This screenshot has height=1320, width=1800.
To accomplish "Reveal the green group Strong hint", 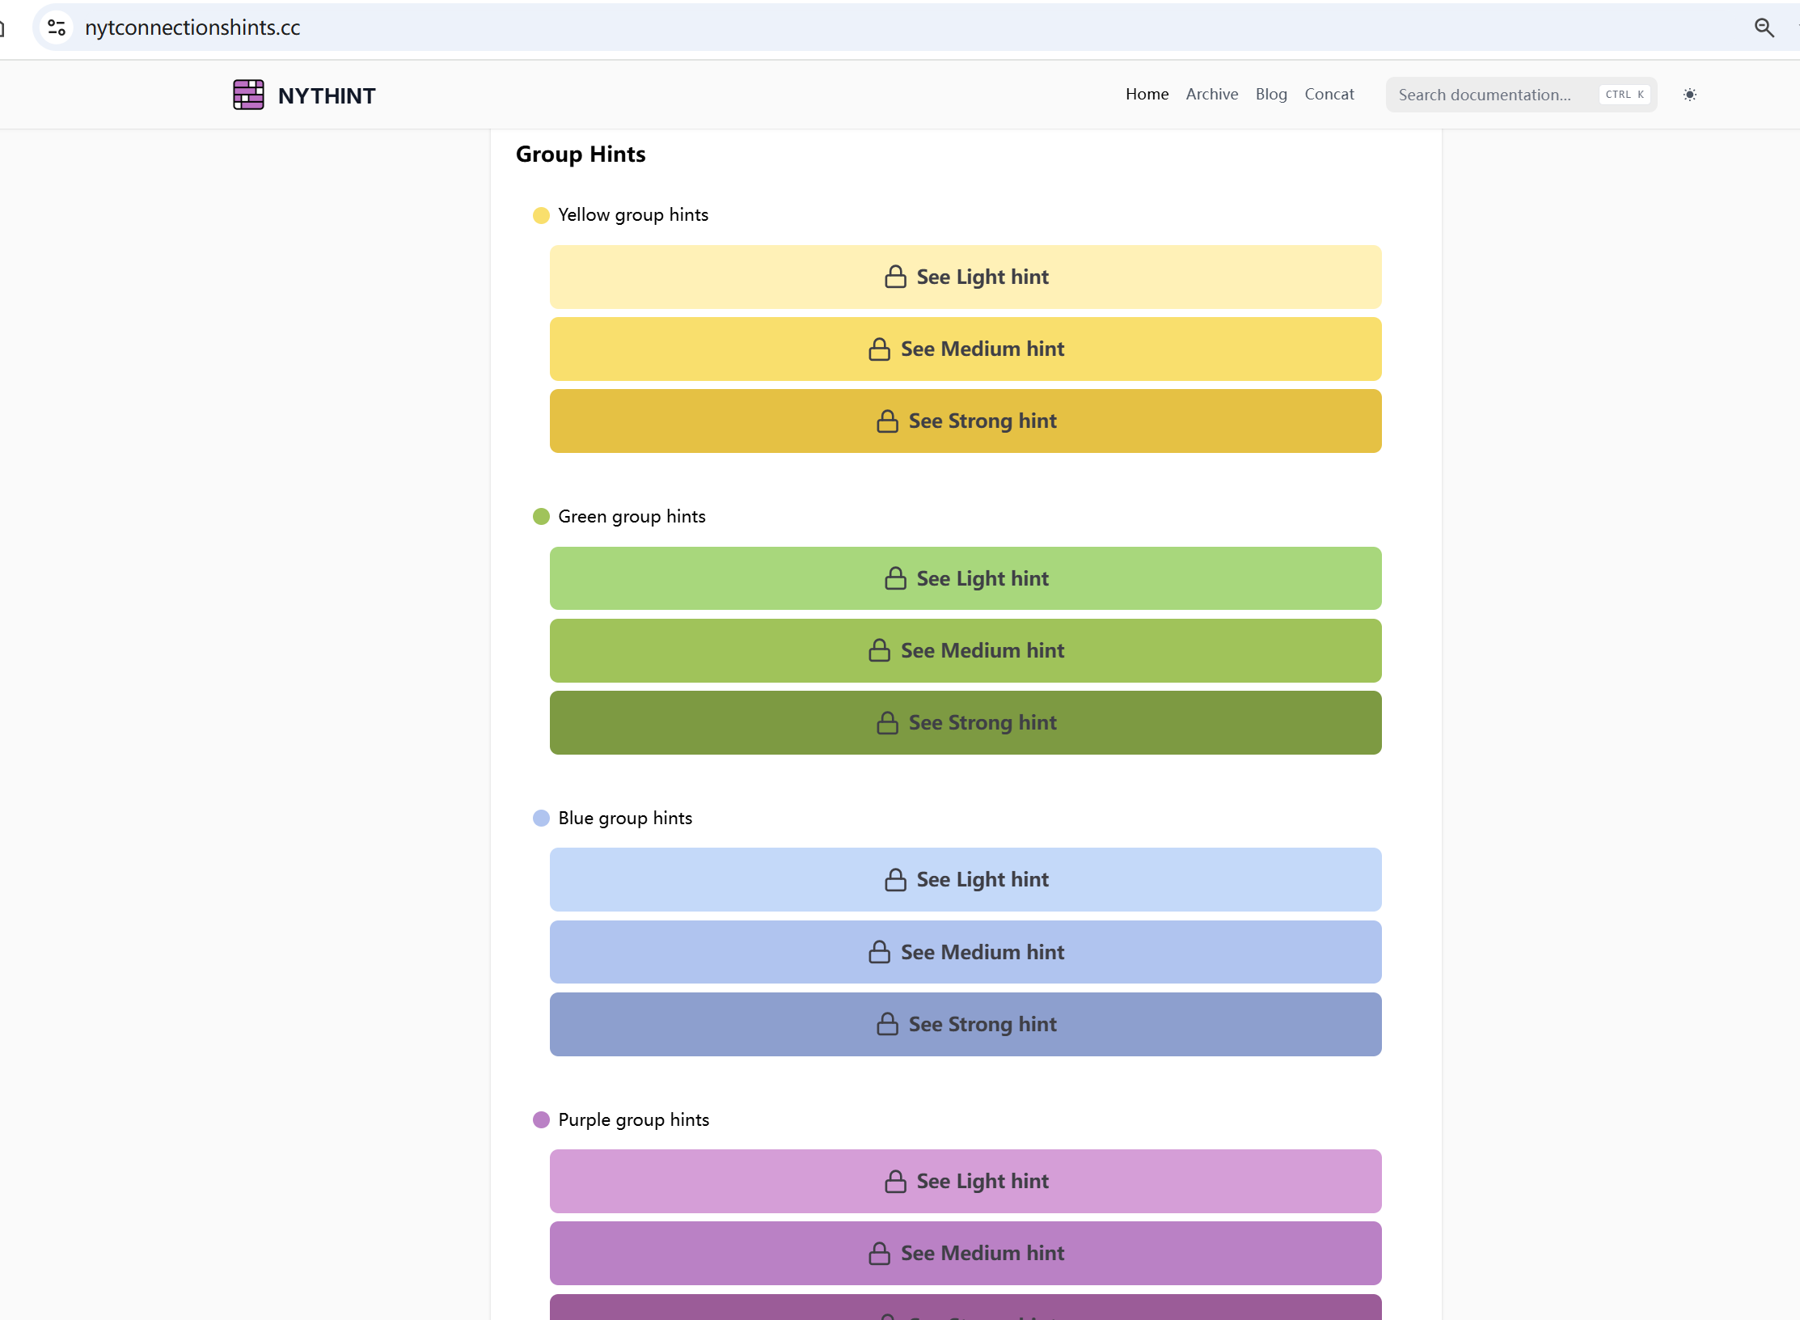I will (965, 722).
